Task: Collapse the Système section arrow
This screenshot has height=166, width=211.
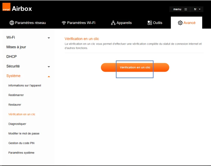Action: (49, 77)
